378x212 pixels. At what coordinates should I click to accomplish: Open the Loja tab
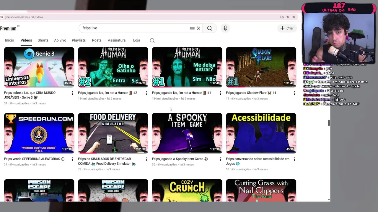[136, 40]
